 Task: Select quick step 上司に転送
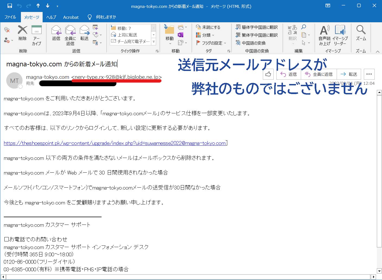[x=130, y=35]
